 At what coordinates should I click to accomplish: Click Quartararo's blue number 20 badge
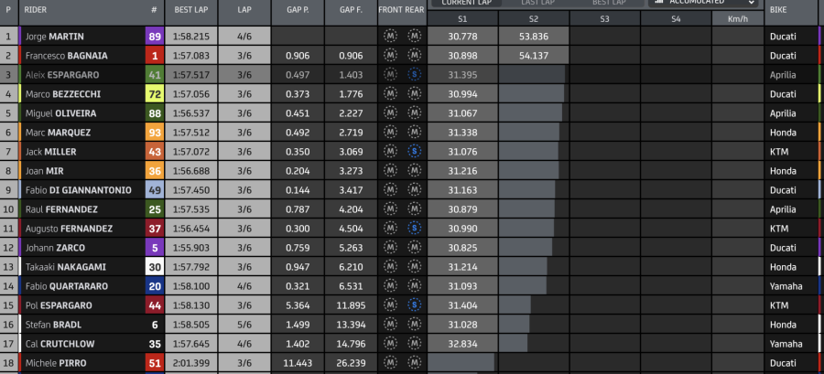click(x=155, y=286)
